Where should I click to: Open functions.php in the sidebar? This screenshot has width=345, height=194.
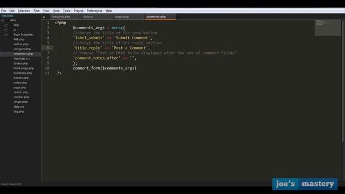coord(23,73)
